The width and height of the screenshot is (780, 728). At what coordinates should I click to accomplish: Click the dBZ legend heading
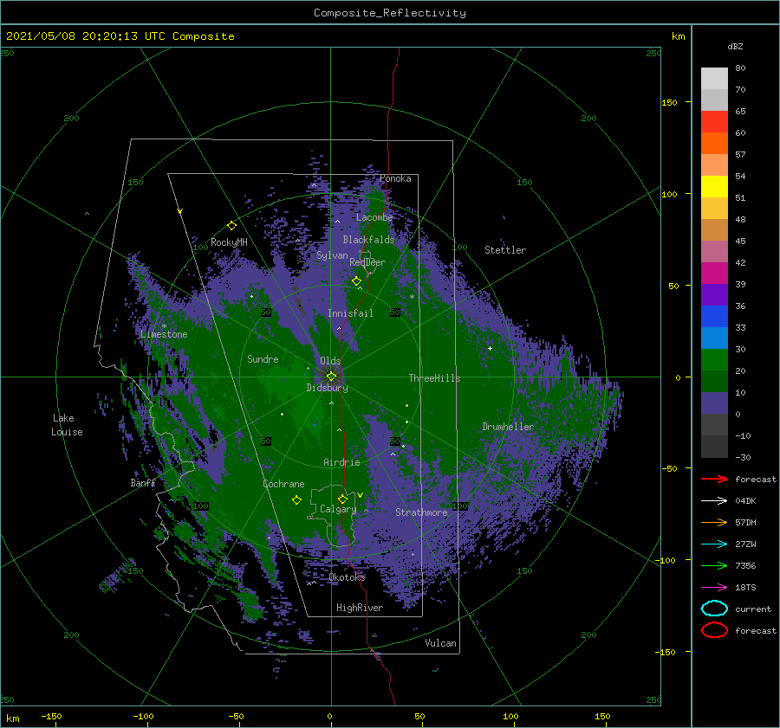[735, 46]
